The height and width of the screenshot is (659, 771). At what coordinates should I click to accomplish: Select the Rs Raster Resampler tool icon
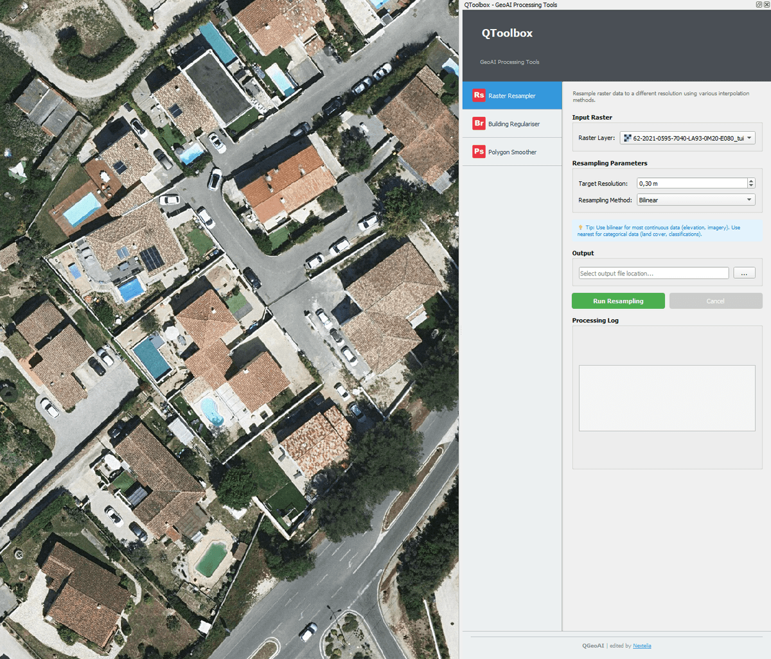[x=479, y=95]
